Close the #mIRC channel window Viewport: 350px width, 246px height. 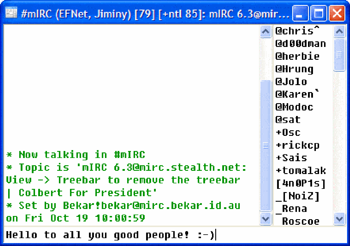[x=337, y=14]
